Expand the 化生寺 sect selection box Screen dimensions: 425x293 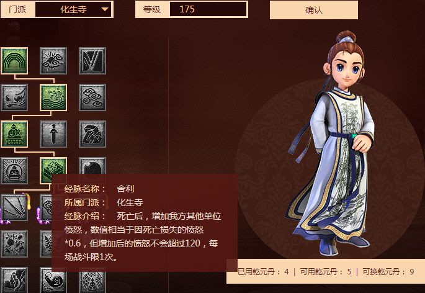click(x=73, y=9)
